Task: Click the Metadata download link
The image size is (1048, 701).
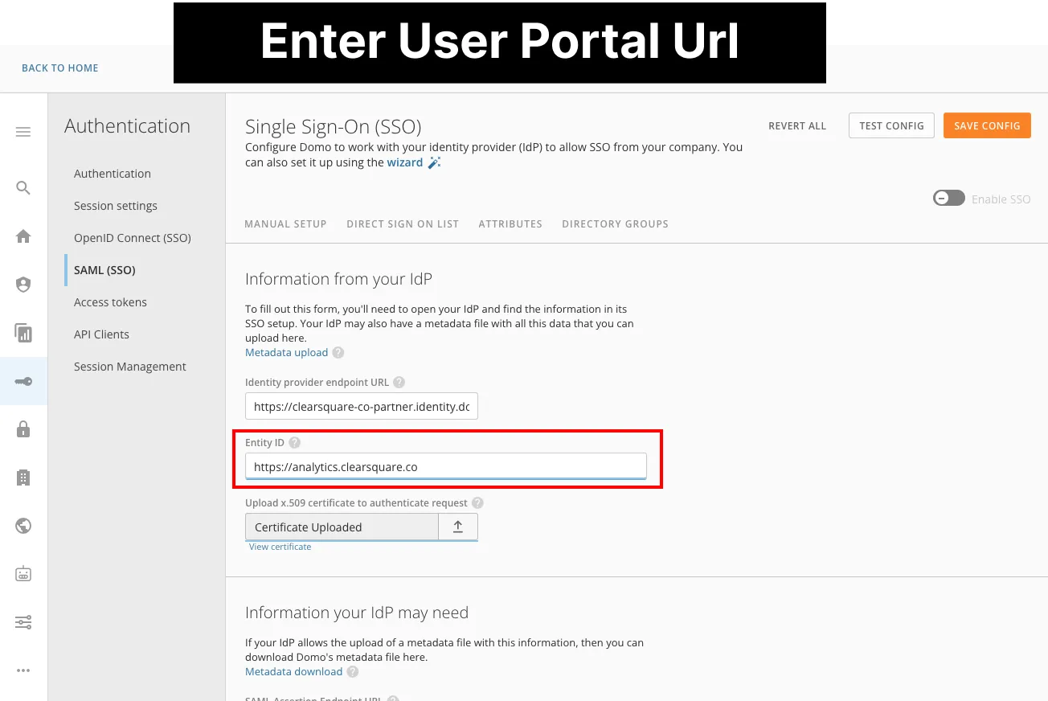Action: pyautogui.click(x=294, y=672)
